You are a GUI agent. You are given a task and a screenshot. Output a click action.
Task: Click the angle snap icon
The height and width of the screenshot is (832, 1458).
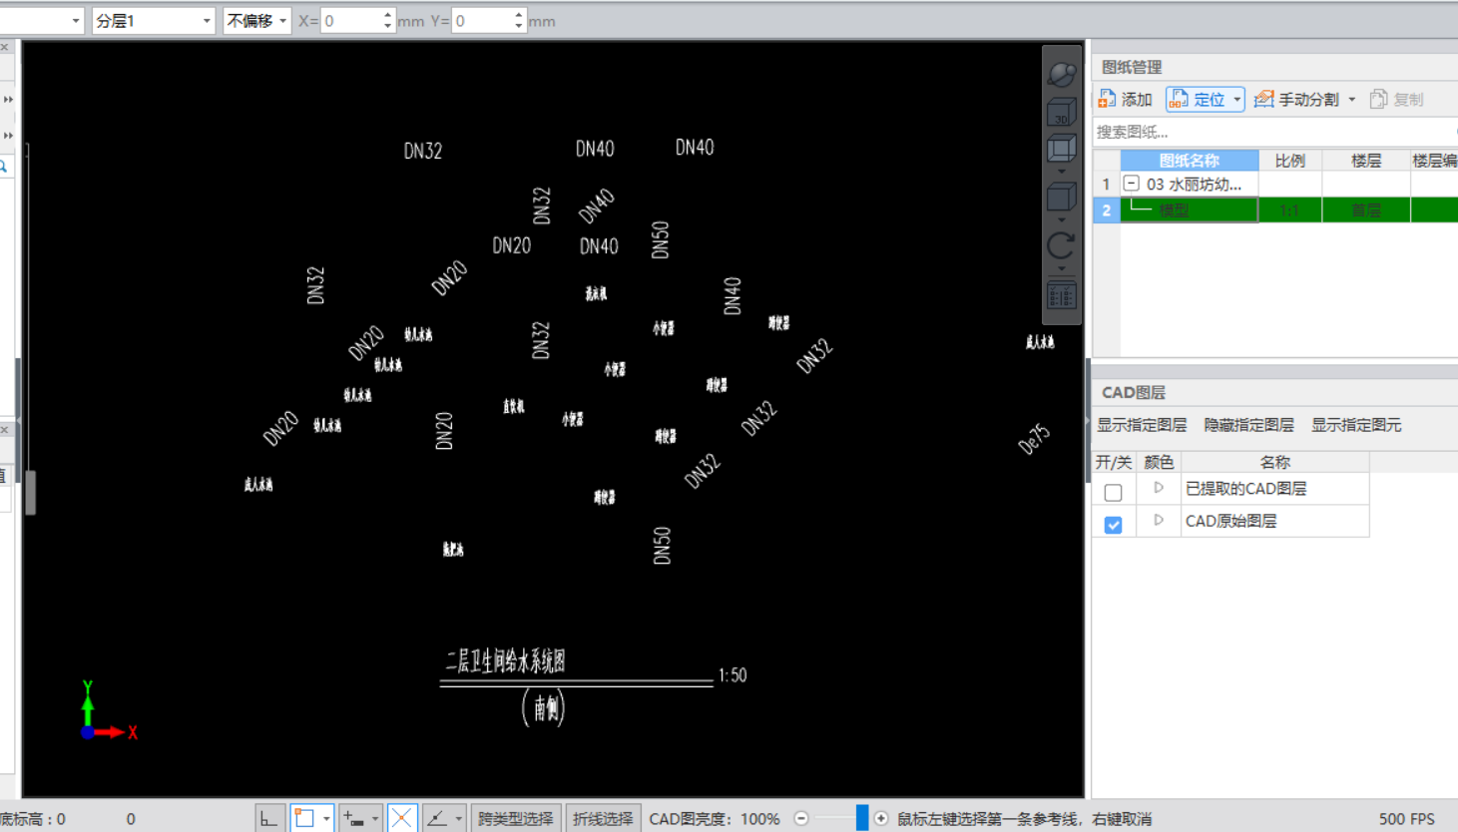(437, 818)
